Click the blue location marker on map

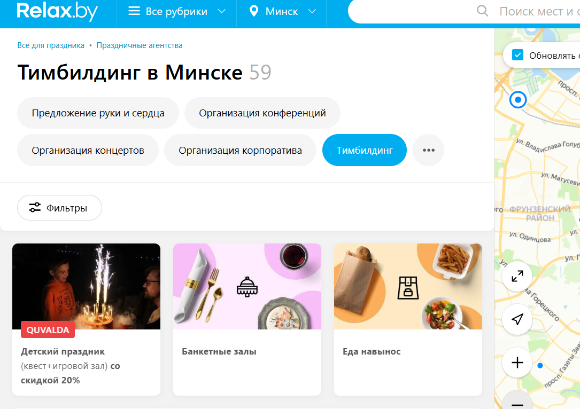click(x=518, y=100)
